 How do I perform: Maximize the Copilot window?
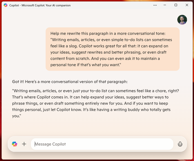[176, 5]
